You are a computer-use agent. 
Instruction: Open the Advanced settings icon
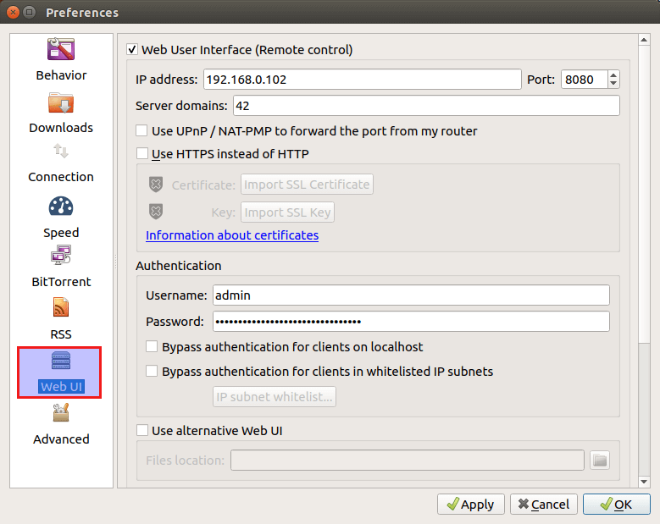61,413
